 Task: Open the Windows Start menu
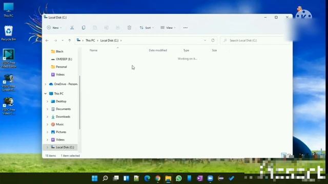click(x=95, y=178)
